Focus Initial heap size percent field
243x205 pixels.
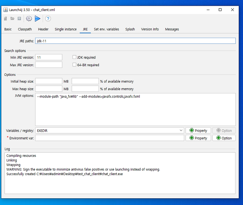(85, 81)
